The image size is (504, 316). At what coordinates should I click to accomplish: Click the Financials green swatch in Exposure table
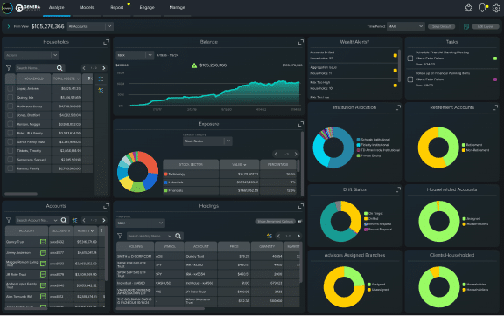pyautogui.click(x=166, y=190)
